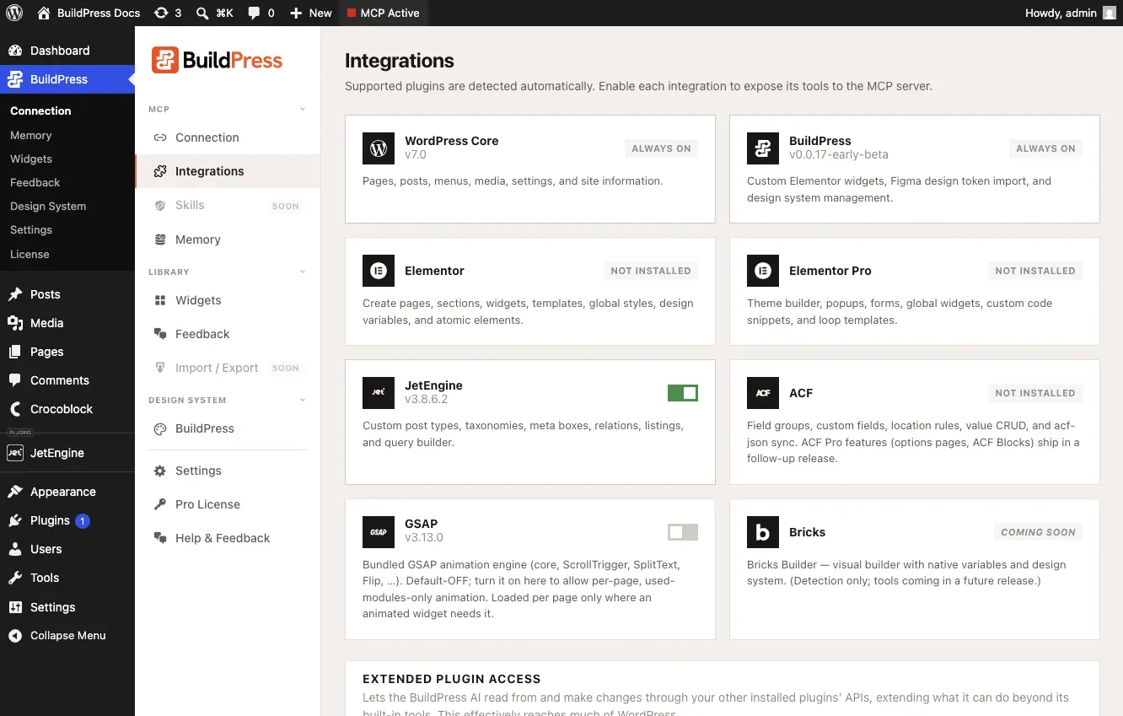
Task: Go to the Media library menu
Action: click(x=67, y=323)
